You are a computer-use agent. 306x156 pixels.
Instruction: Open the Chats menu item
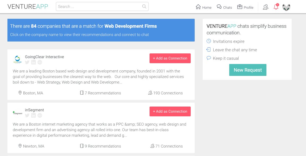point(224,7)
